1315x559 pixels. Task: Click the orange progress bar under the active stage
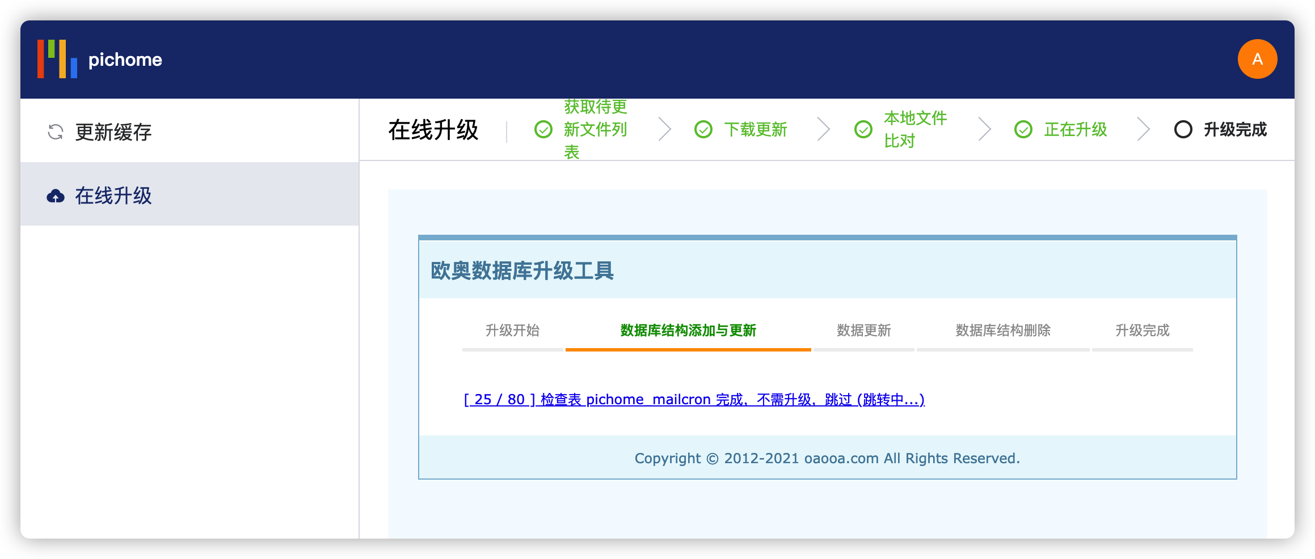[688, 350]
